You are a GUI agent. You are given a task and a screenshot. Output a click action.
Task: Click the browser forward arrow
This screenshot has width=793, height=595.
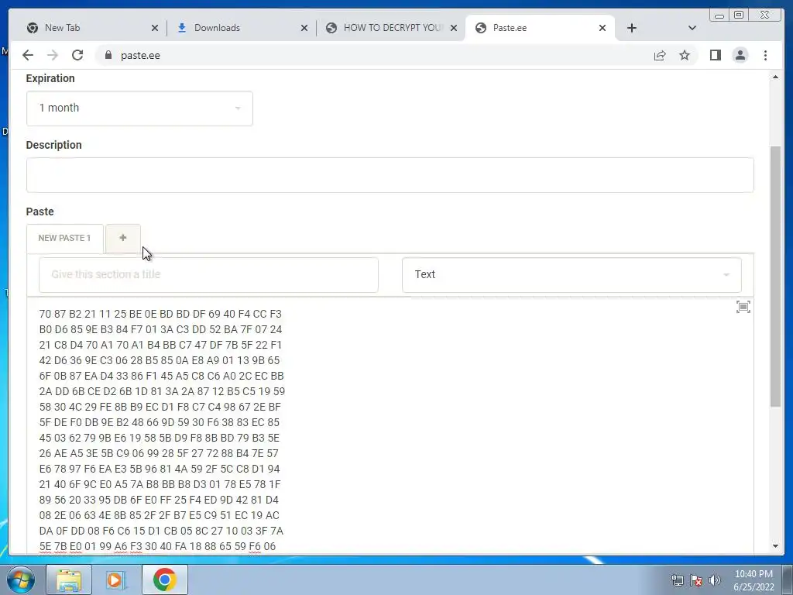click(x=53, y=55)
